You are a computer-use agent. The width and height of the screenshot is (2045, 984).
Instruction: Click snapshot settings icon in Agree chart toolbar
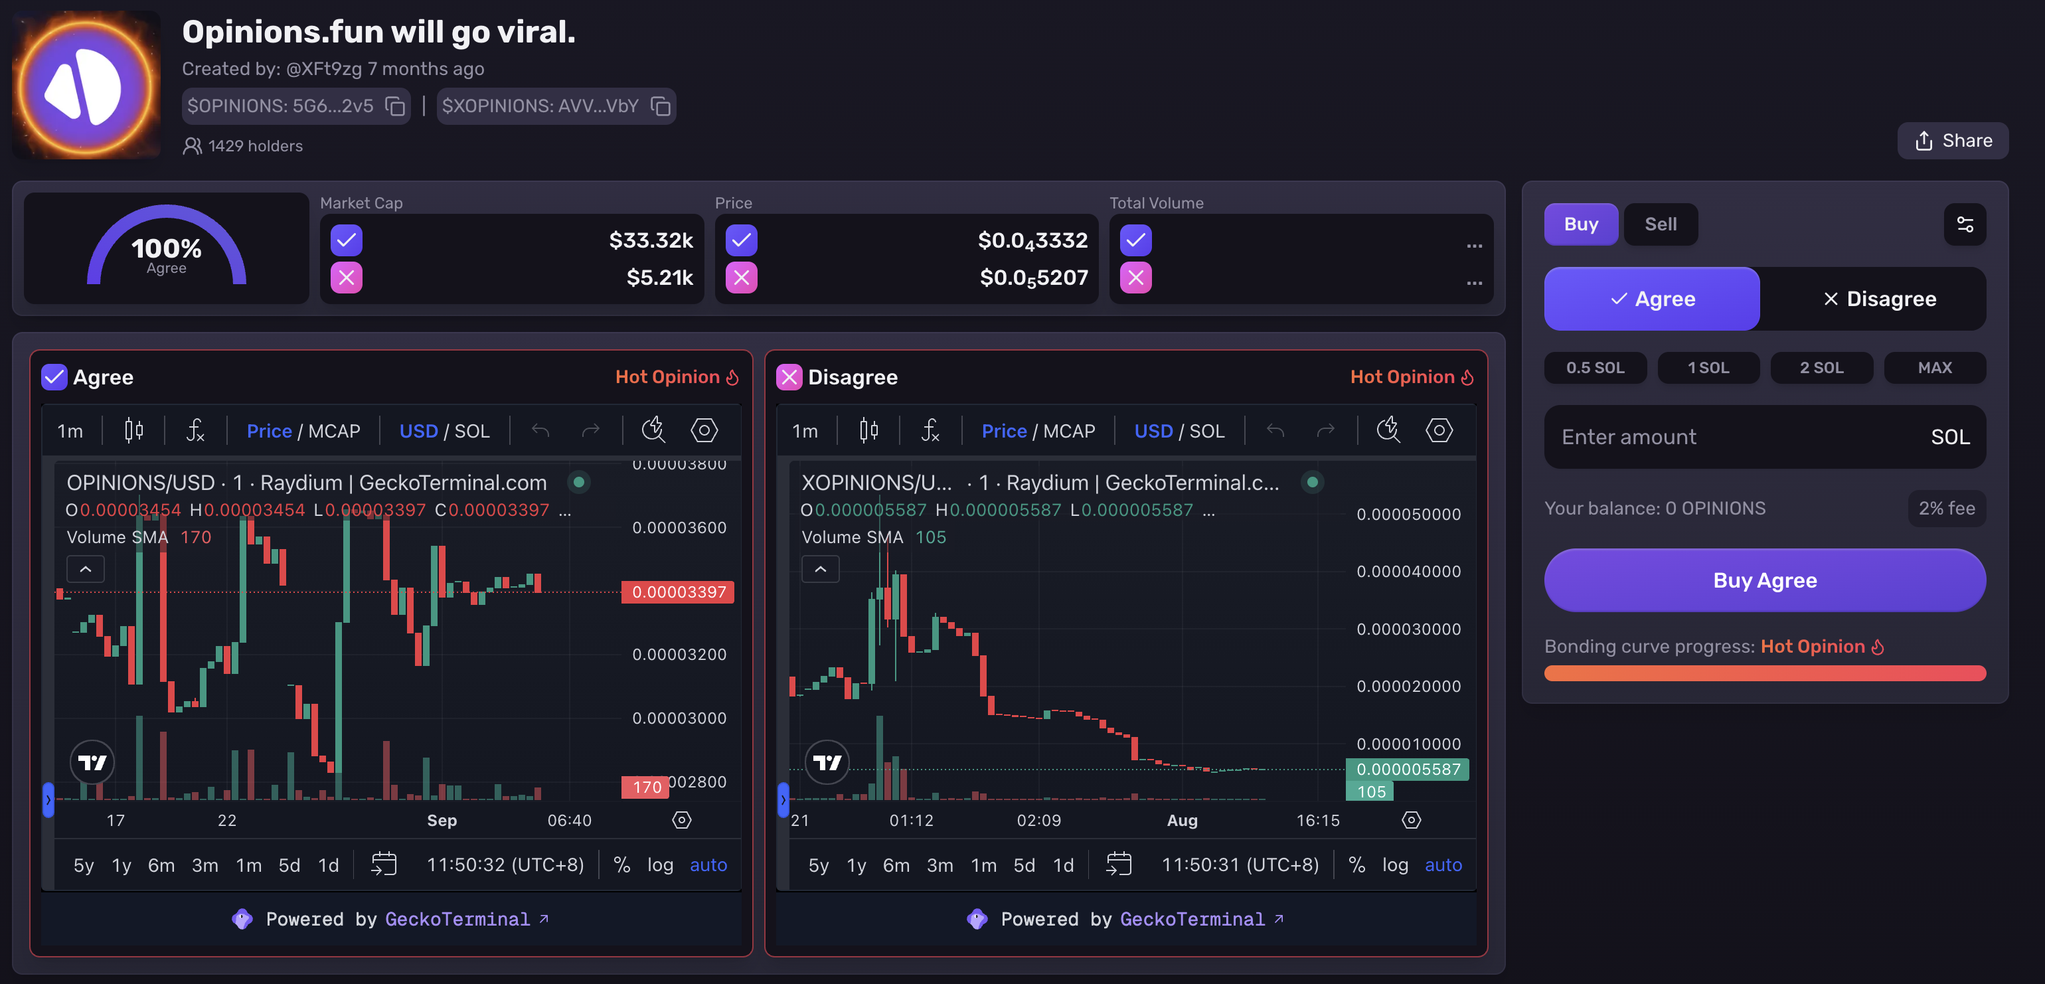[x=703, y=430]
